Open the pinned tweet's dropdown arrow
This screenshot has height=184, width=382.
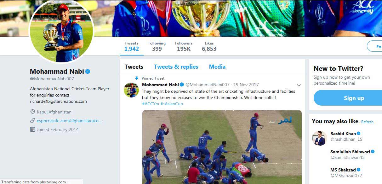(x=299, y=85)
